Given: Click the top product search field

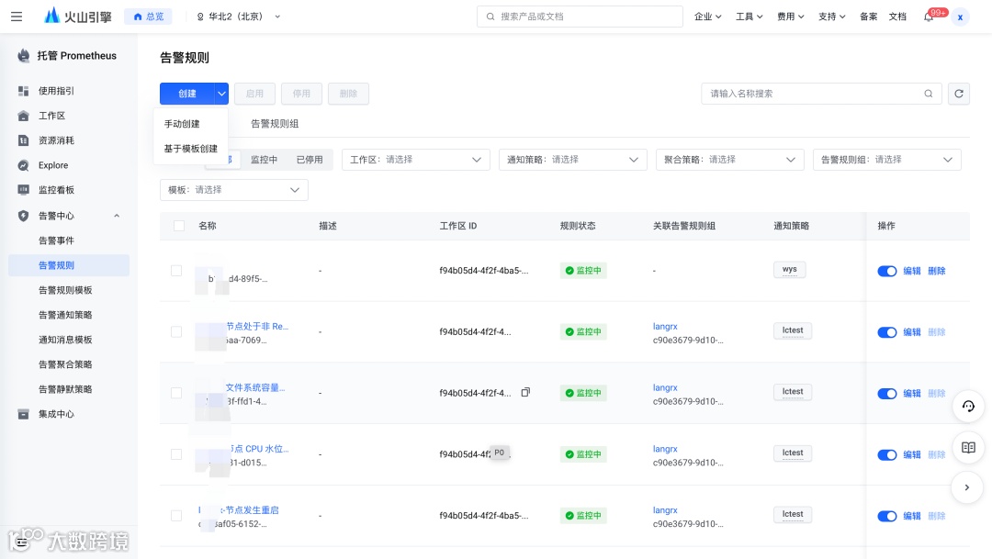Looking at the screenshot, I should (x=580, y=17).
